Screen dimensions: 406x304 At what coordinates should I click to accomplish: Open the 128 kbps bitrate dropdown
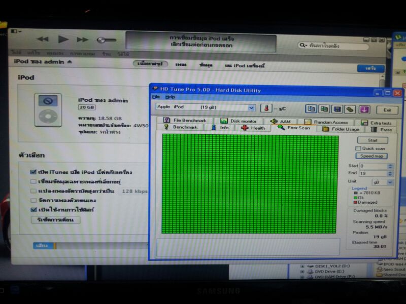(134, 191)
